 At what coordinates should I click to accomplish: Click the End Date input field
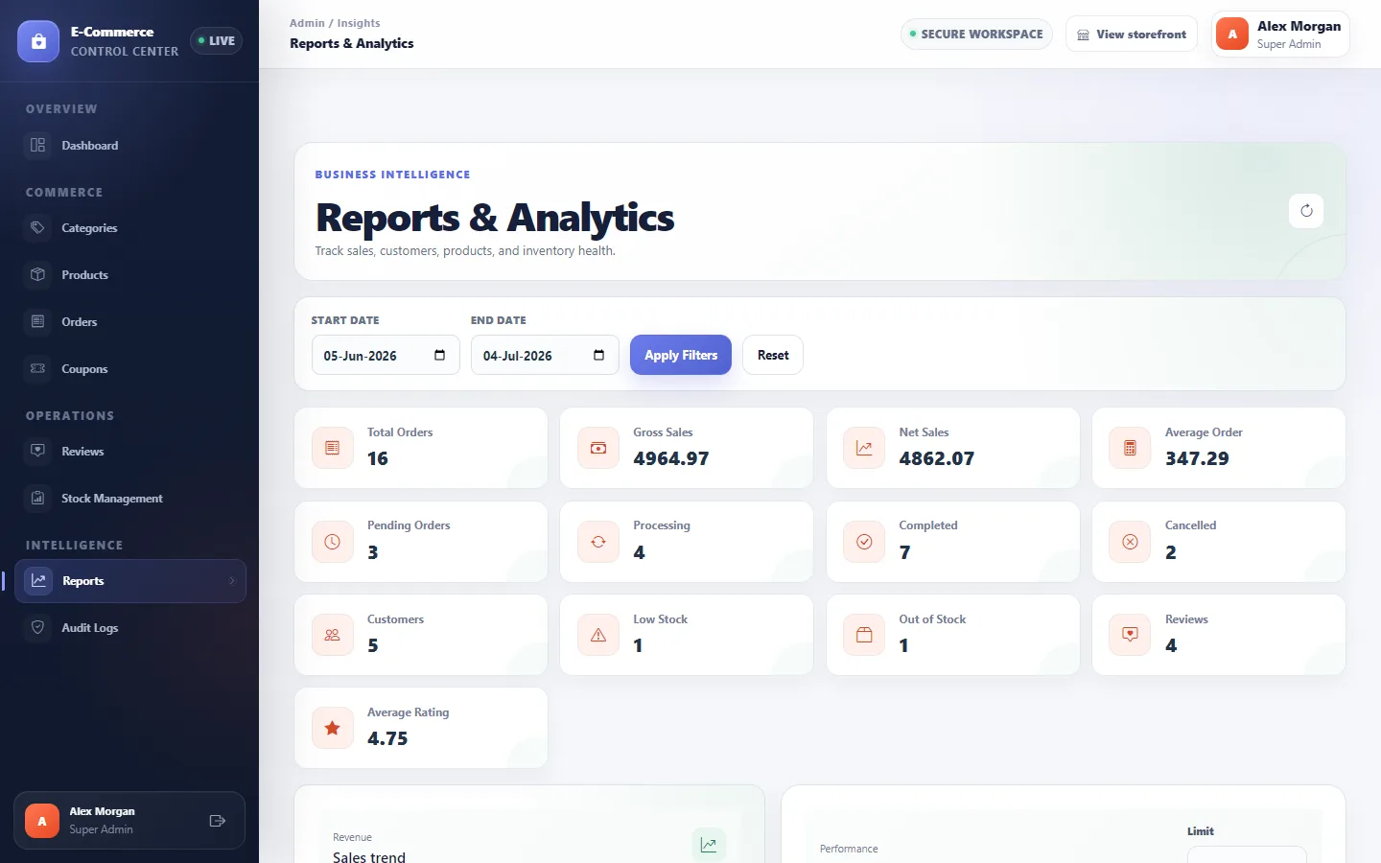coord(545,356)
